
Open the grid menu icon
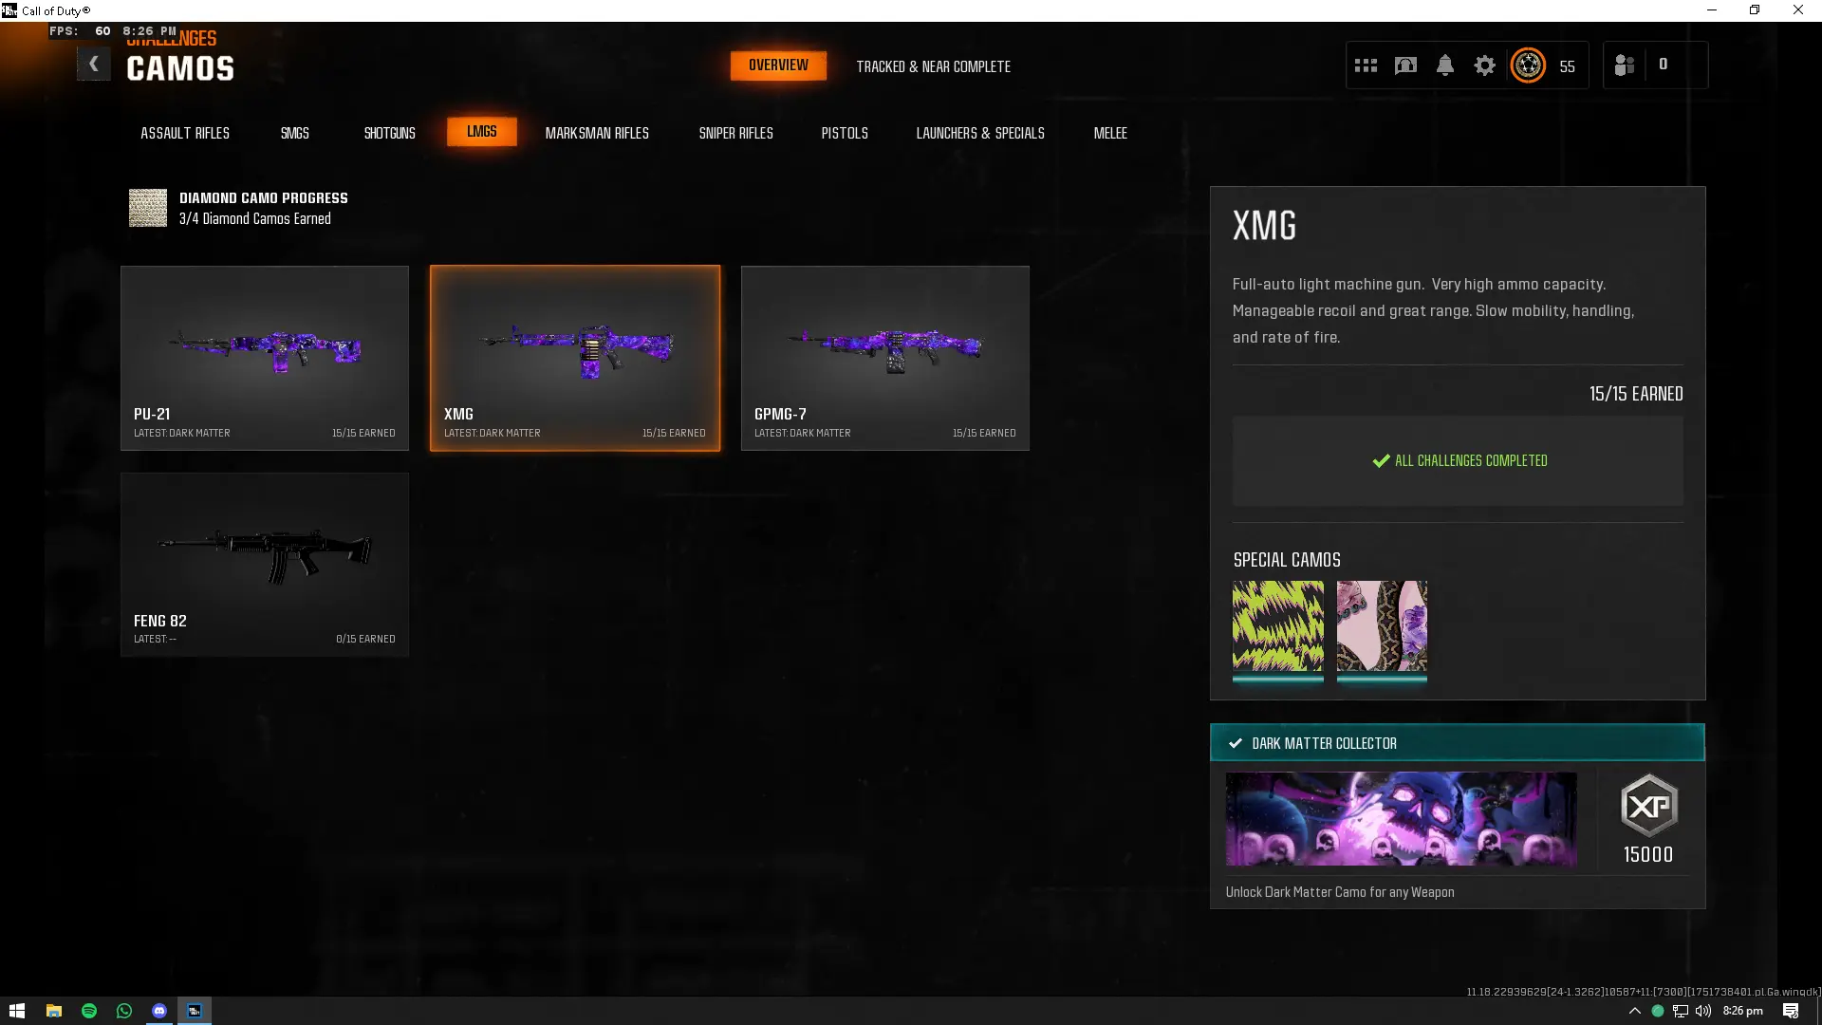coord(1366,65)
